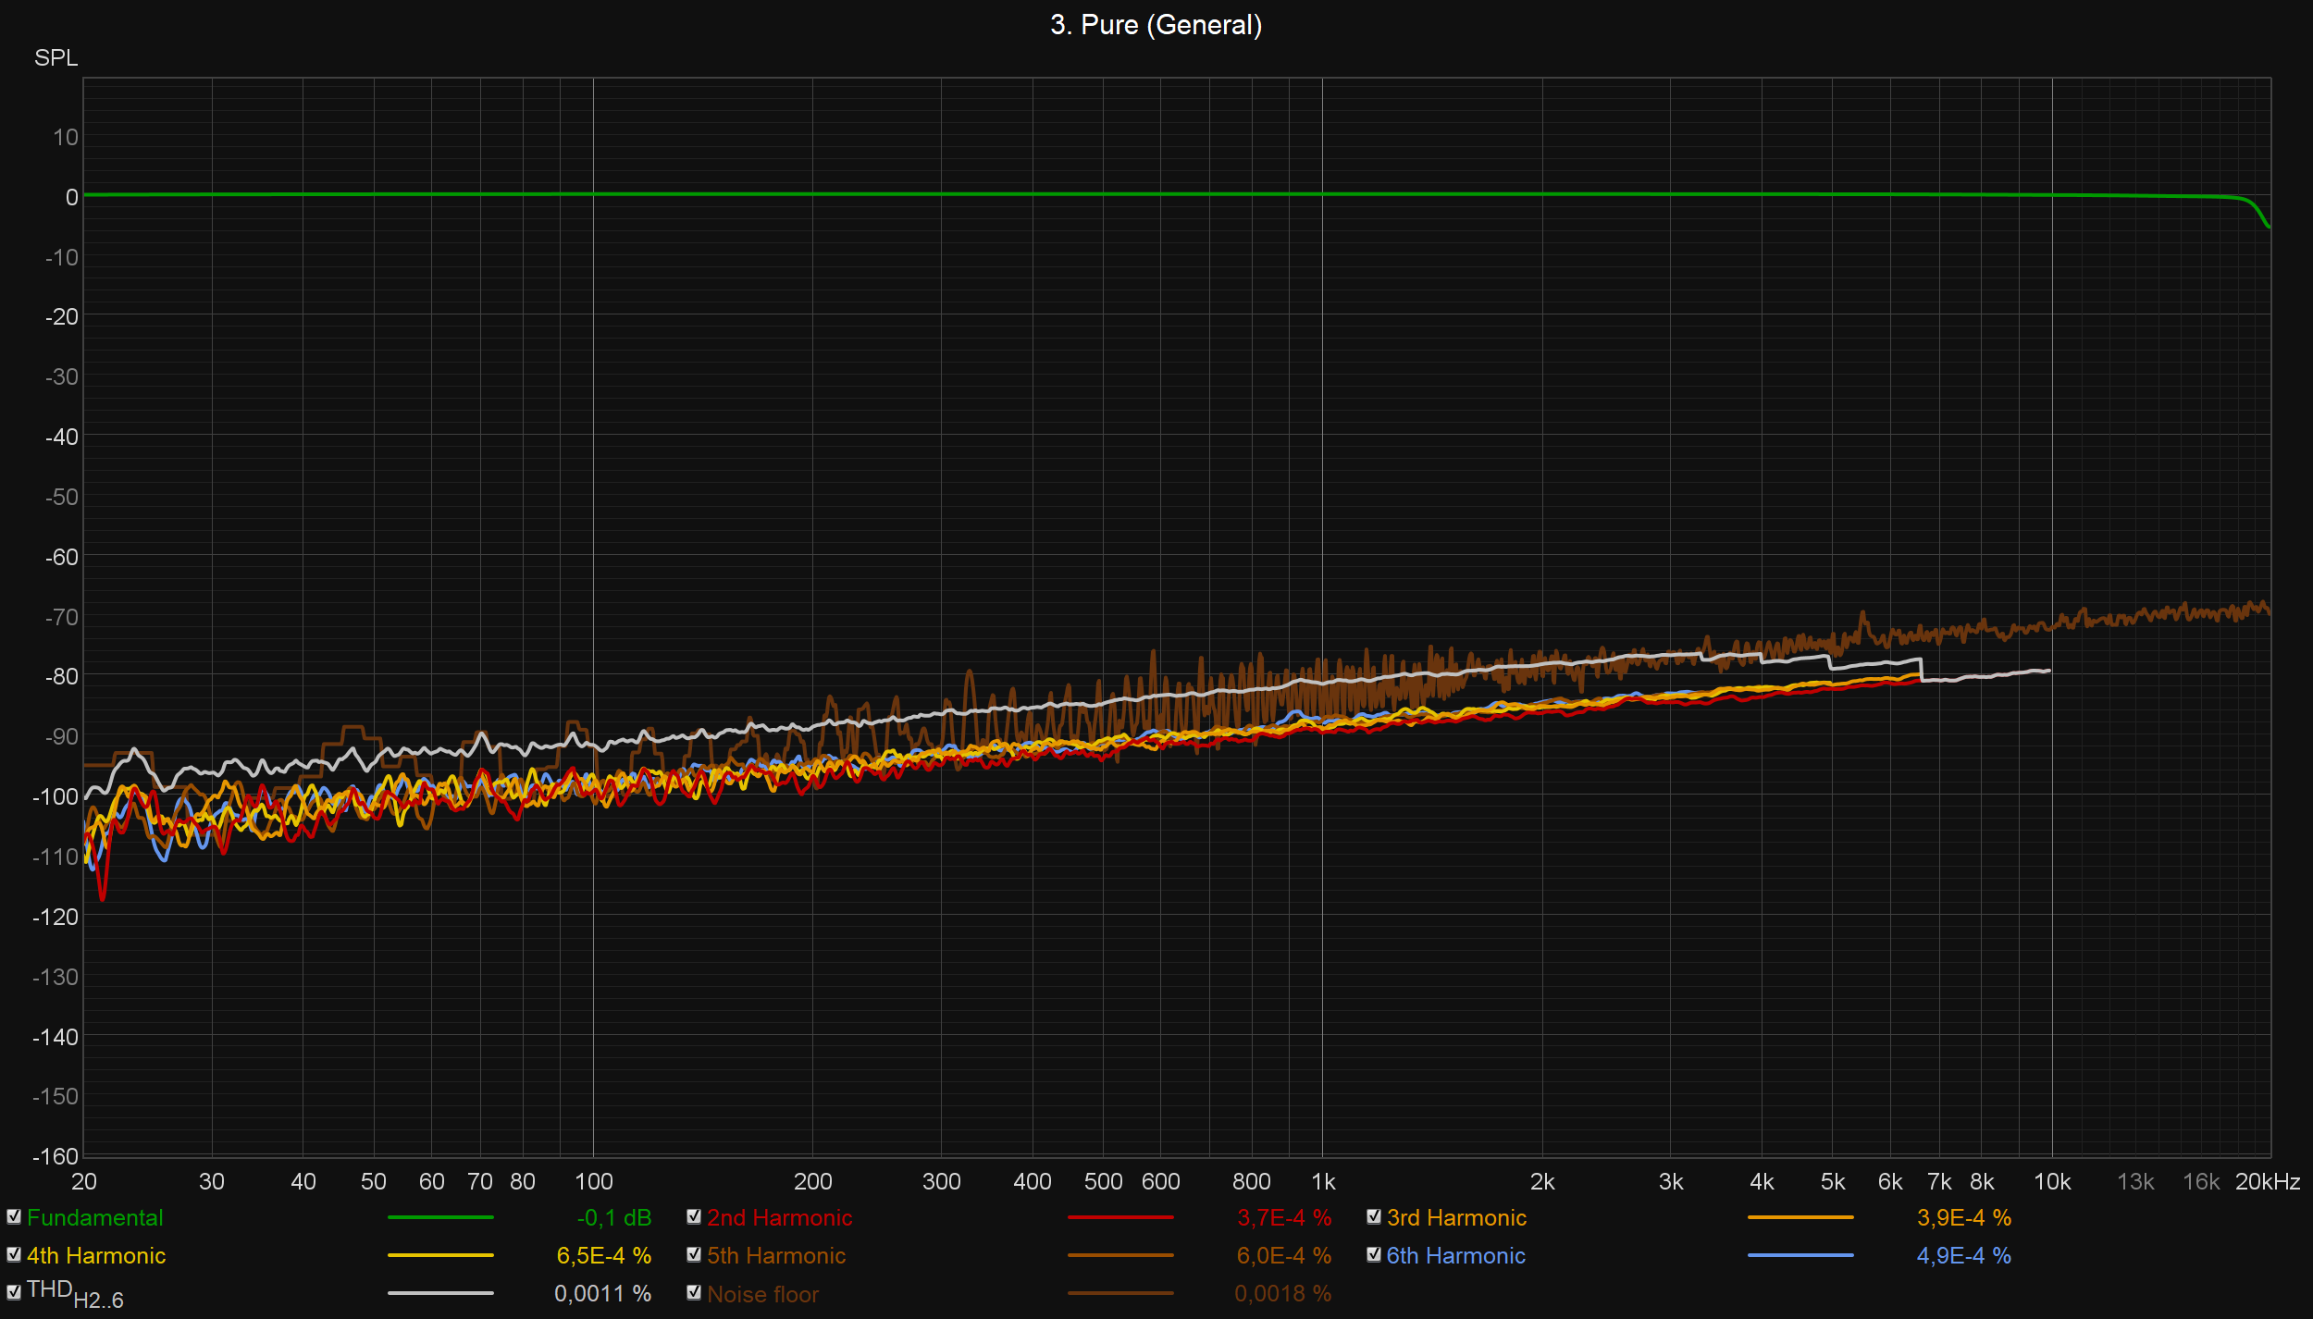2313x1319 pixels.
Task: Click the -0,1 dB Fundamental value
Action: (x=614, y=1218)
